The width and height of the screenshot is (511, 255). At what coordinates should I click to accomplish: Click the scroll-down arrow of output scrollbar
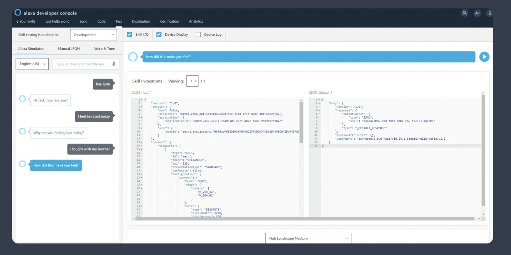click(x=483, y=214)
